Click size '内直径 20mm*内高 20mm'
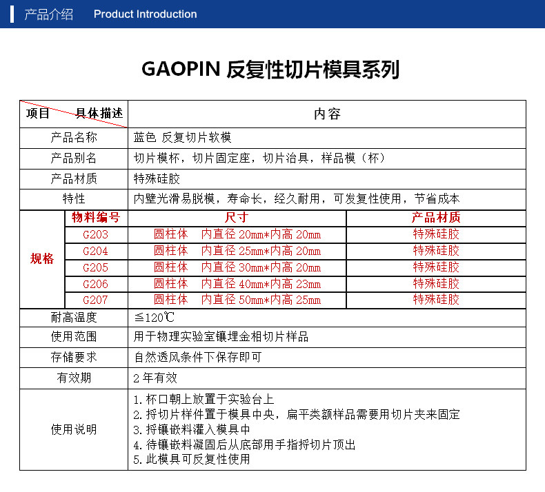 point(261,234)
